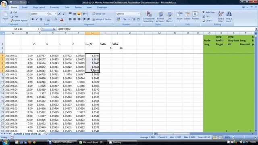Click Decrease Decimal icon
Viewport: 258px width, 145px height.
click(x=138, y=19)
